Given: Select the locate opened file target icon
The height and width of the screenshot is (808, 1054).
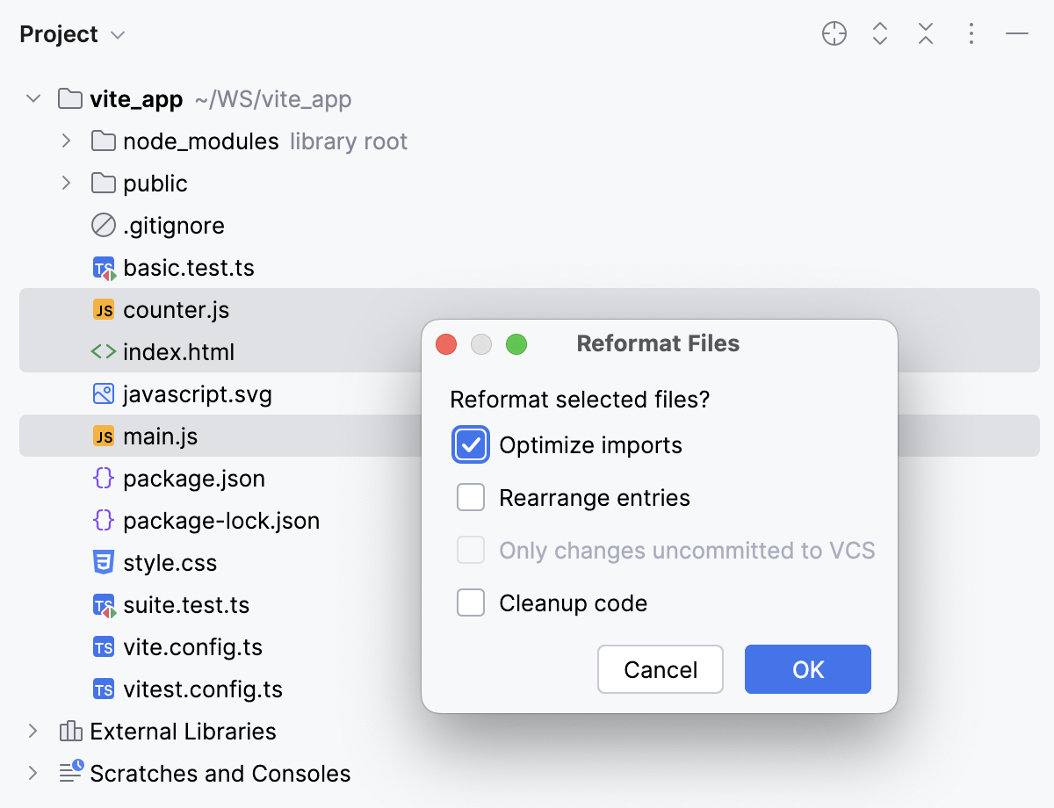Looking at the screenshot, I should pyautogui.click(x=834, y=33).
